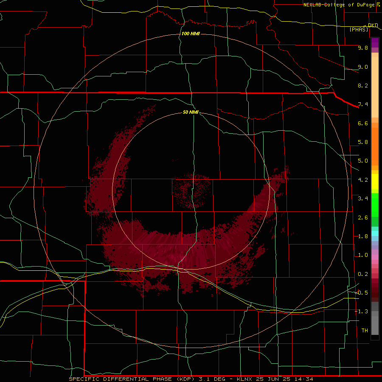Click the 50 NMI range ring label
This screenshot has width=382, height=382.
tap(191, 112)
